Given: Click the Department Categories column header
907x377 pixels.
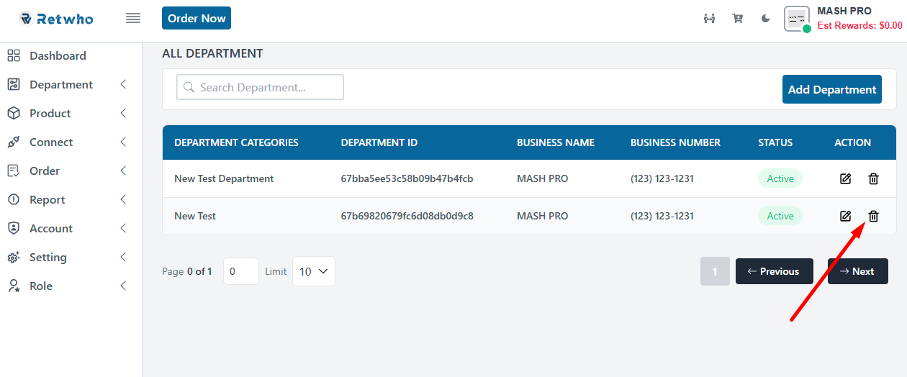Looking at the screenshot, I should 236,142.
